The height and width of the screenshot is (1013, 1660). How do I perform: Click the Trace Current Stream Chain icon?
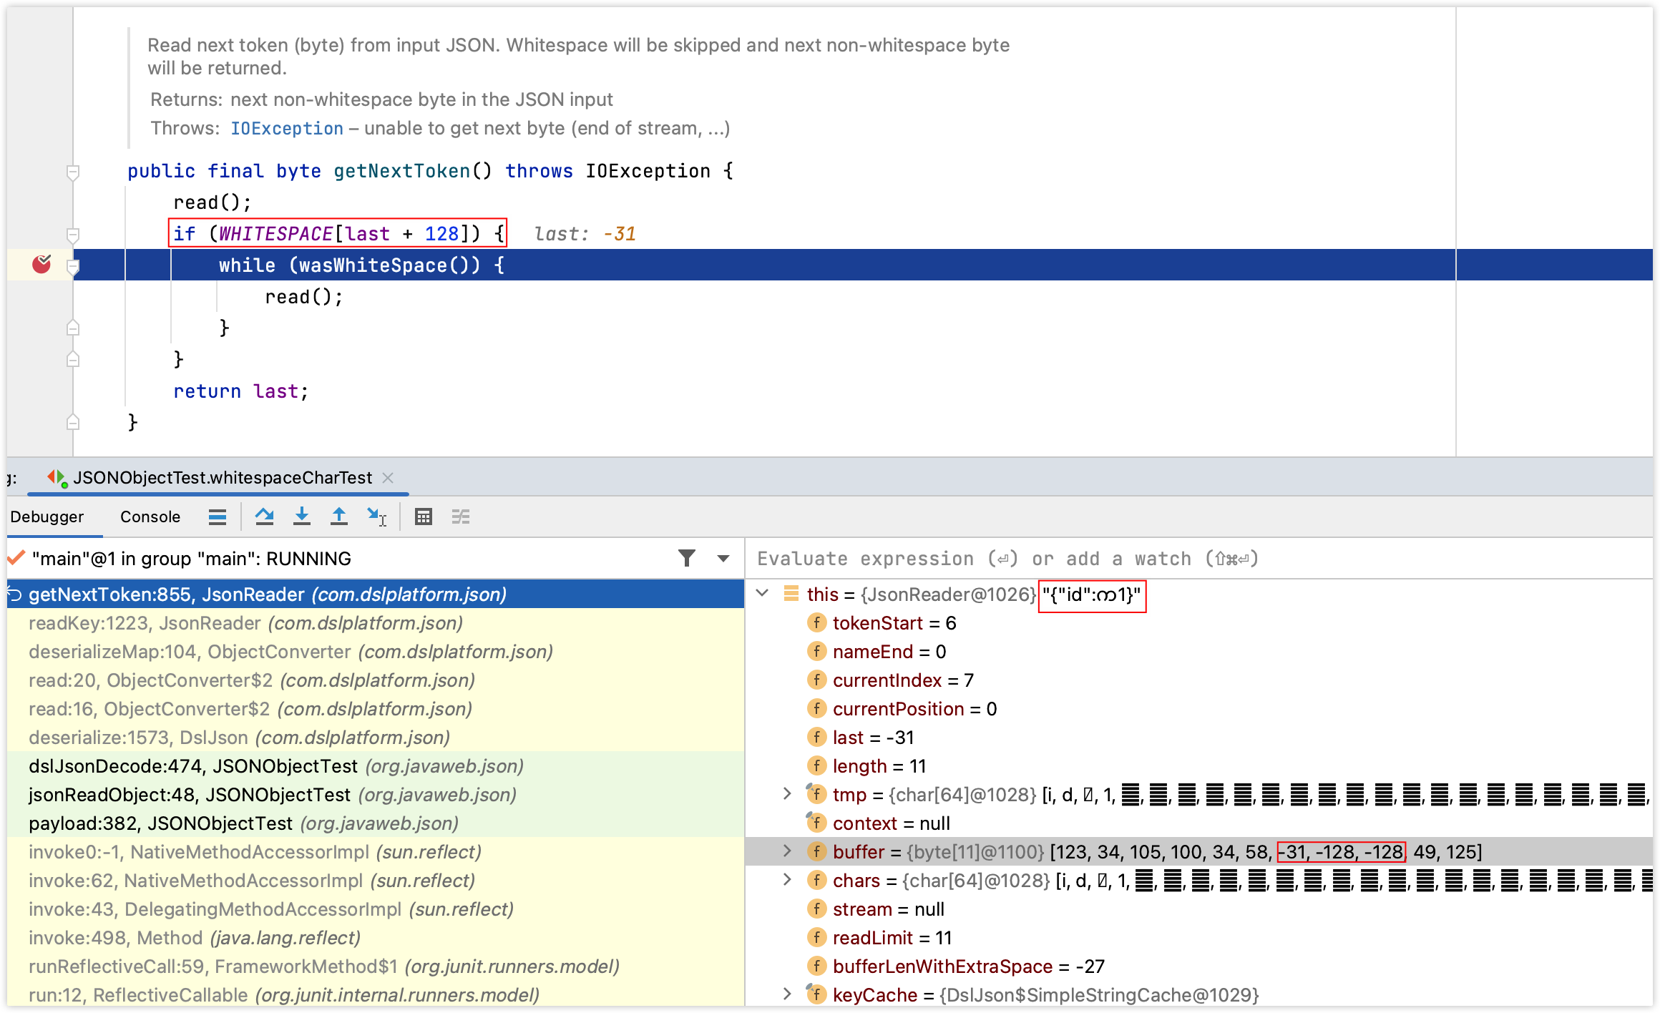461,517
